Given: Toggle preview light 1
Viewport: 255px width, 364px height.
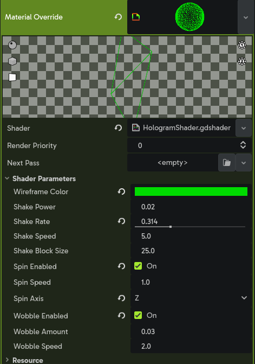Looking at the screenshot, I should (242, 45).
